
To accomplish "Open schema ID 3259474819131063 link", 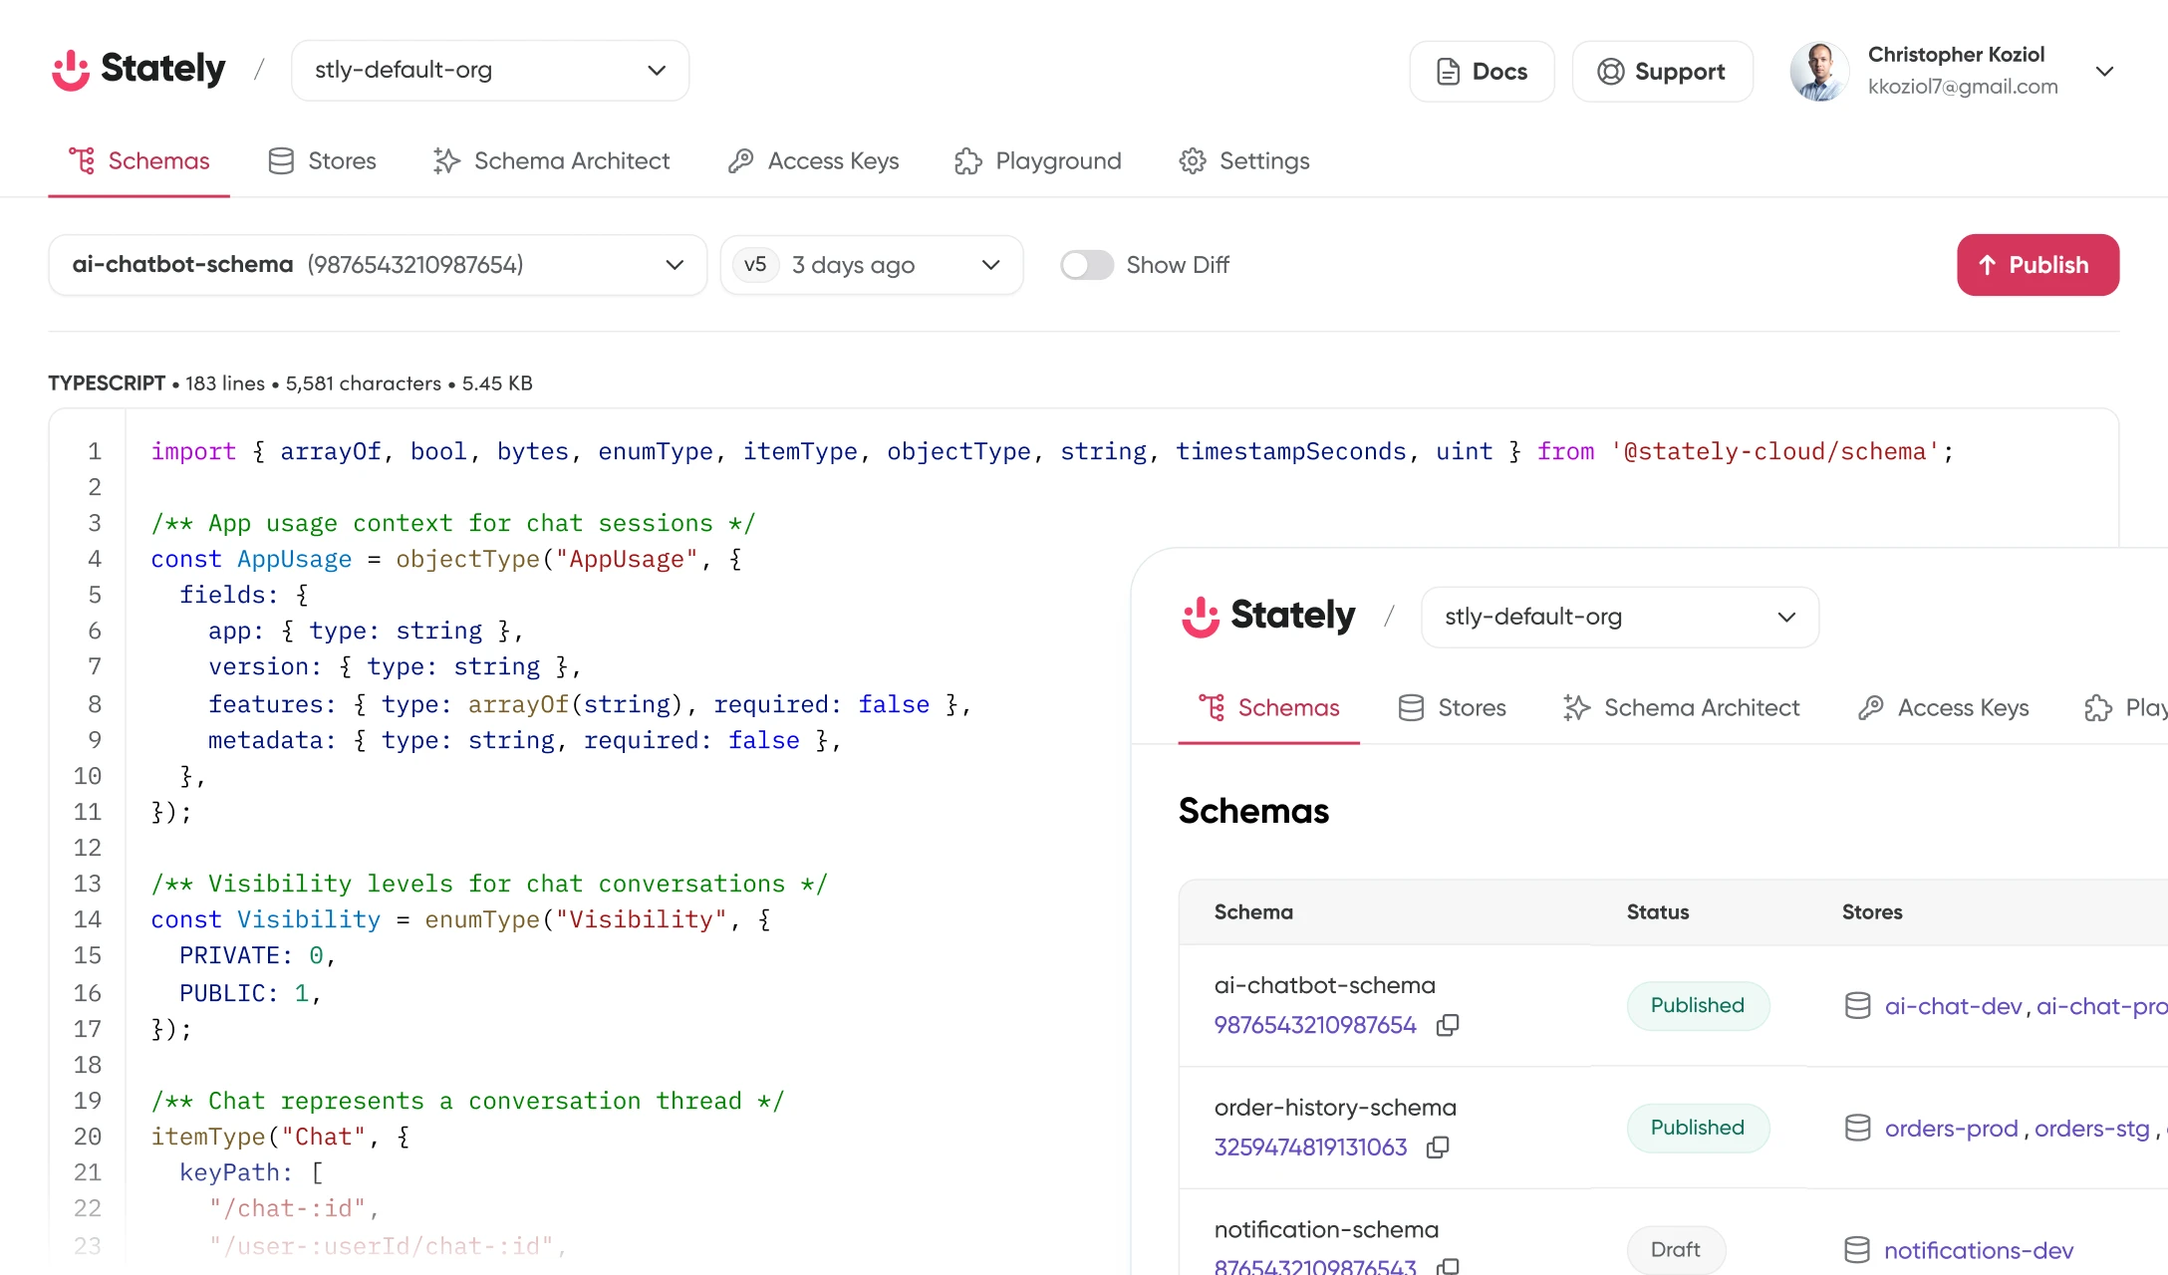I will [x=1310, y=1147].
